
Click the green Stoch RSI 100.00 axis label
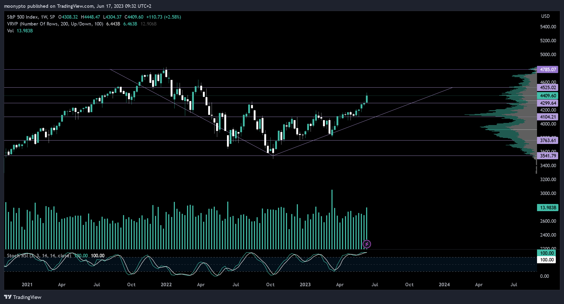coord(547,253)
